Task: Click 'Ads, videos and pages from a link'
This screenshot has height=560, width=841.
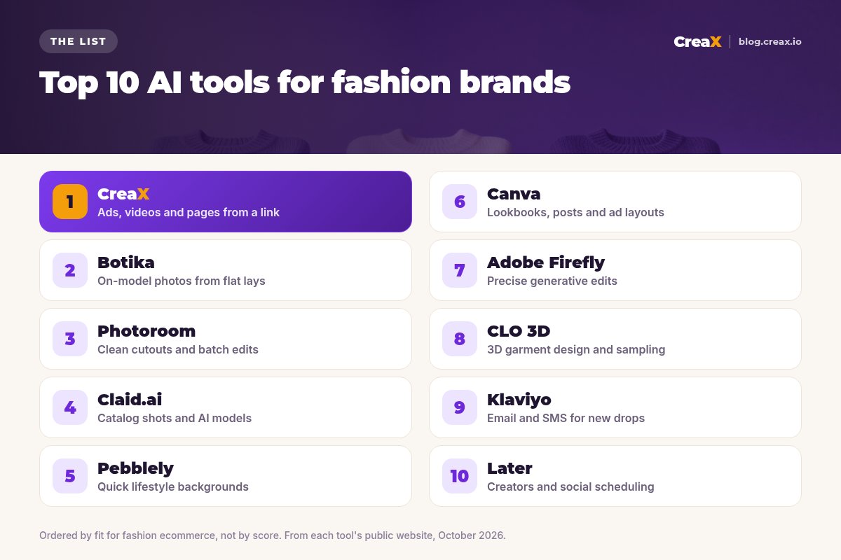Action: point(189,212)
